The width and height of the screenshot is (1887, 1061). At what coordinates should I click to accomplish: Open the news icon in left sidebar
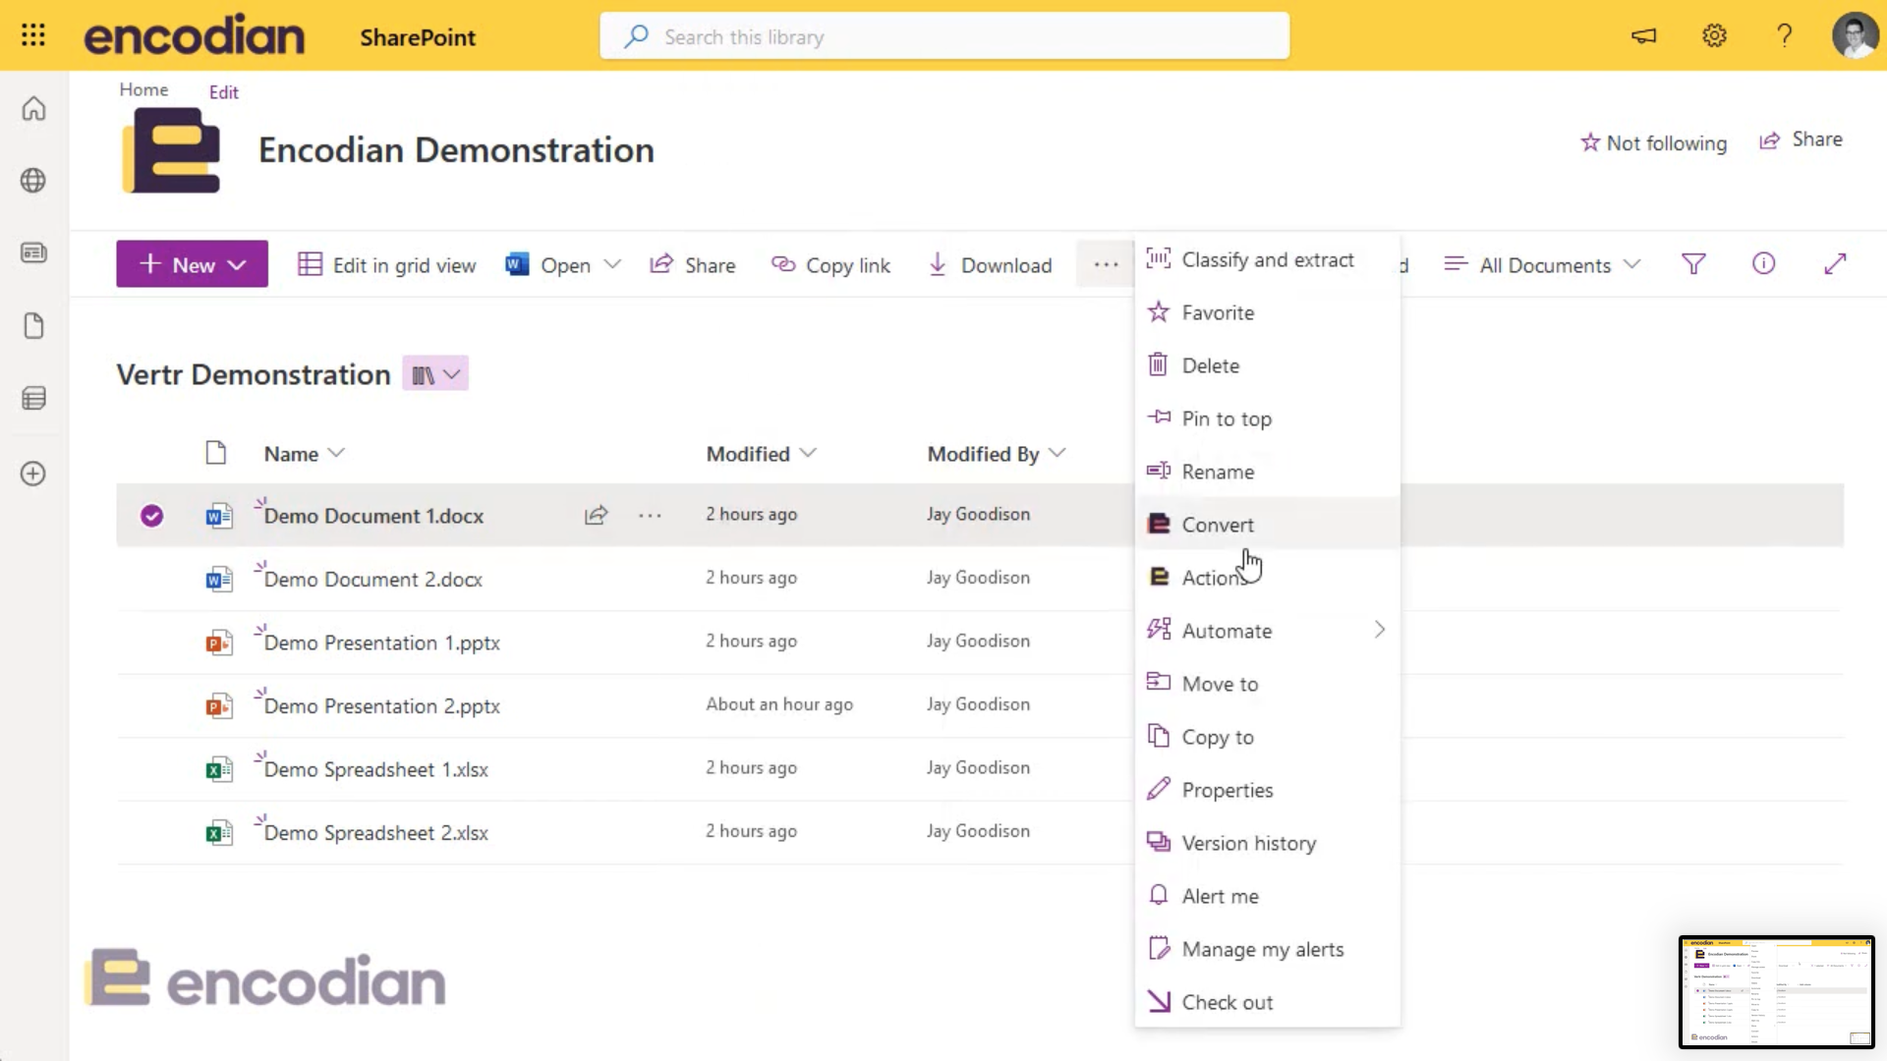tap(33, 253)
